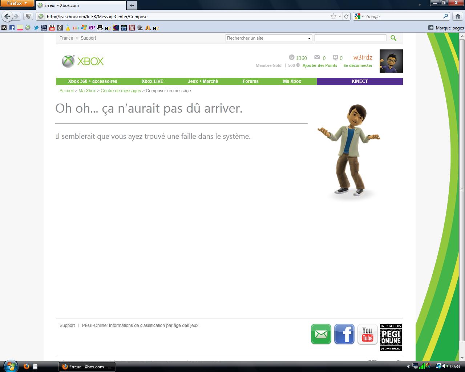Screen dimensions: 465x372
Task: Click the 'Ma Xbox' breadcrumb link
Action: pyautogui.click(x=87, y=91)
